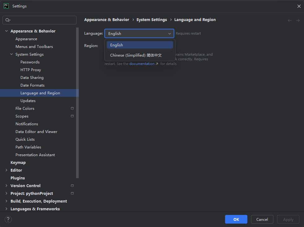Click the OK button
Viewport: 304px width, 227px height.
236,219
